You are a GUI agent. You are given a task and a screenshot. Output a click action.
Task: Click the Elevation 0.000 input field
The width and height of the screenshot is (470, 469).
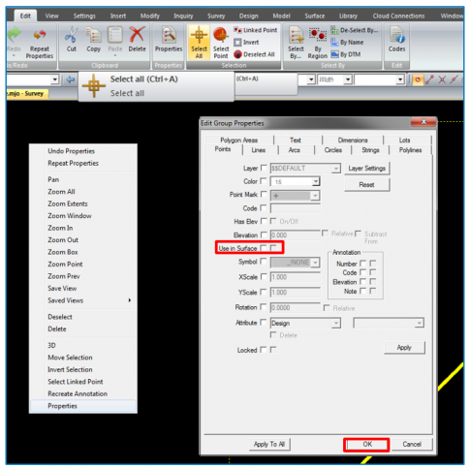coord(296,234)
